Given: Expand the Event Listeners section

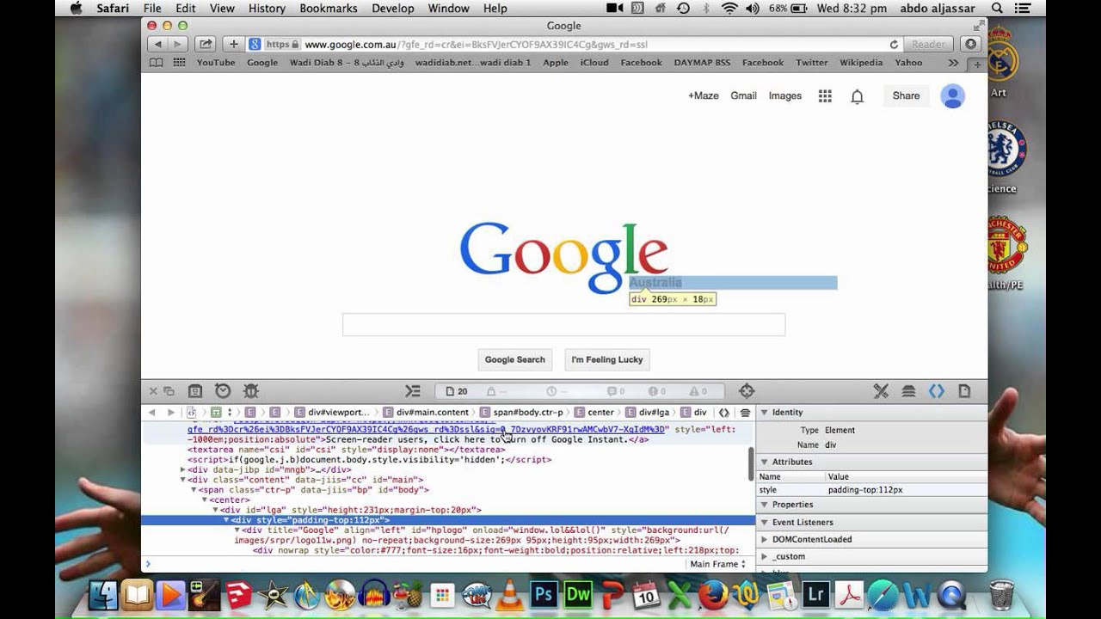Looking at the screenshot, I should tap(764, 522).
